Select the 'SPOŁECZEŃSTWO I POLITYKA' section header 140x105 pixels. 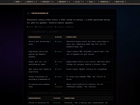tap(70, 93)
